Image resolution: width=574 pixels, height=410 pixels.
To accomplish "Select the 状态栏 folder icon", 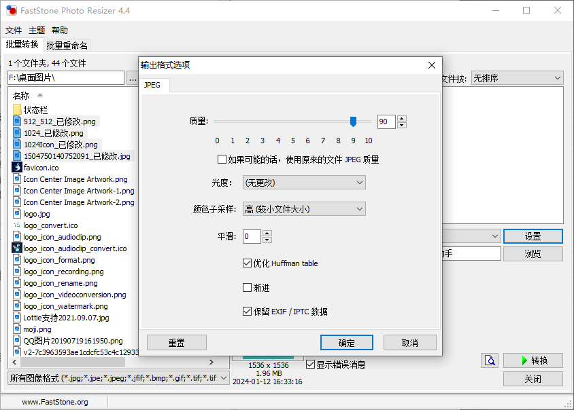I will 17,110.
